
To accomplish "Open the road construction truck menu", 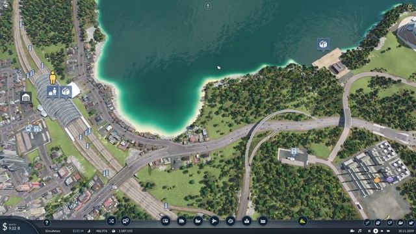I will pyautogui.click(x=165, y=221).
